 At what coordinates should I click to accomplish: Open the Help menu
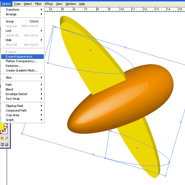(82, 4)
